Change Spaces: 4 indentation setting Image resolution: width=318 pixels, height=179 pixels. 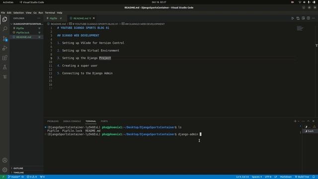[x=257, y=177]
